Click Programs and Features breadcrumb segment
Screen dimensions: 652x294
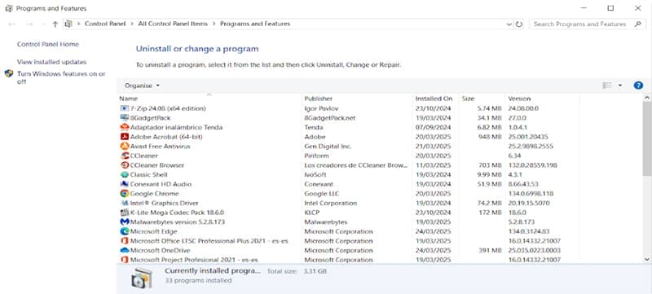point(255,24)
